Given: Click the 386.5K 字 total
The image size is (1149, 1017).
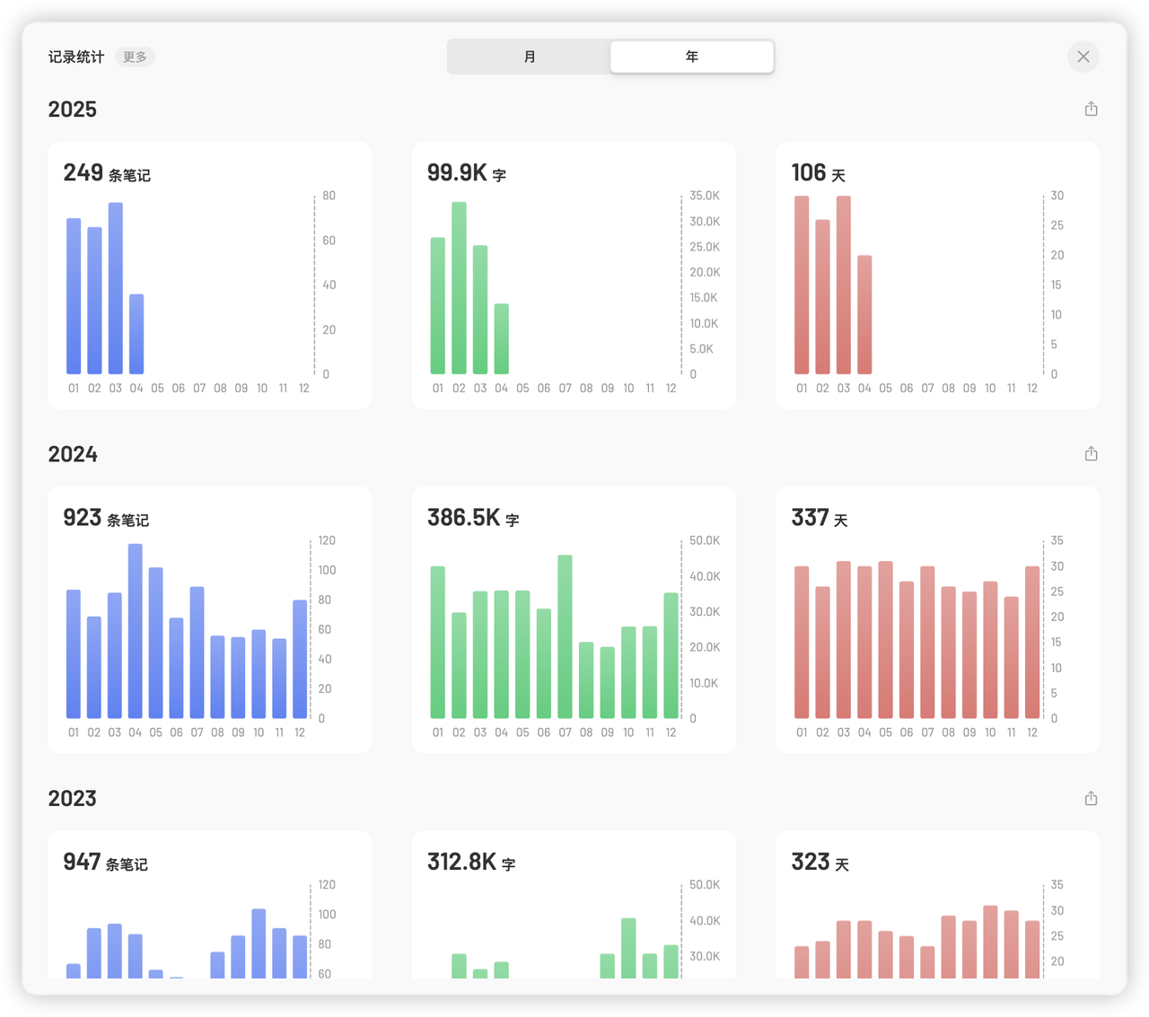Looking at the screenshot, I should pyautogui.click(x=473, y=518).
